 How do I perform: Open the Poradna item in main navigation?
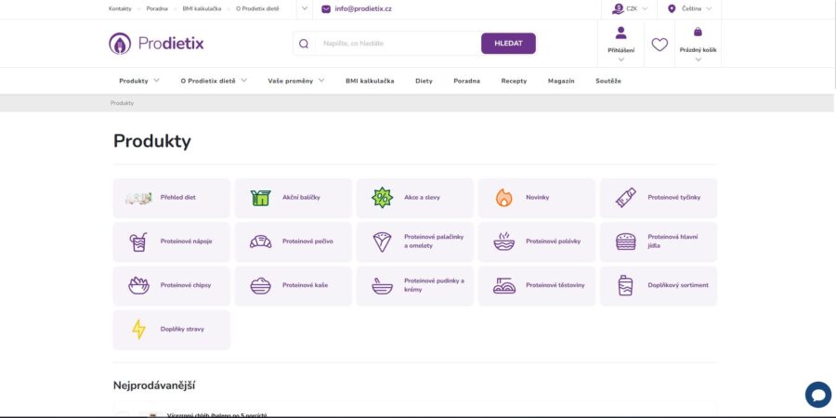coord(466,81)
